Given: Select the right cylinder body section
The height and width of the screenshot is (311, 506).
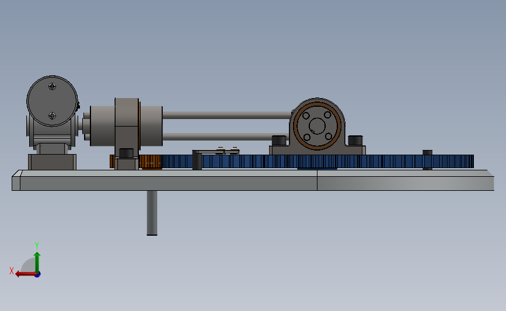Looking at the screenshot, I should pos(151,126).
